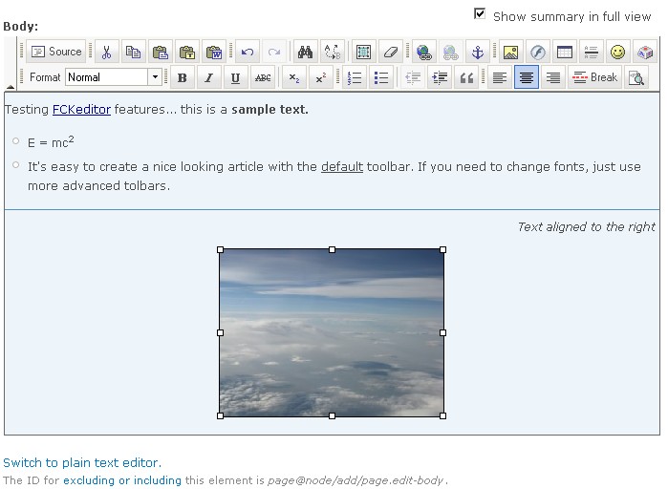Click the Break button in the toolbar
This screenshot has height=489, width=668.
594,77
